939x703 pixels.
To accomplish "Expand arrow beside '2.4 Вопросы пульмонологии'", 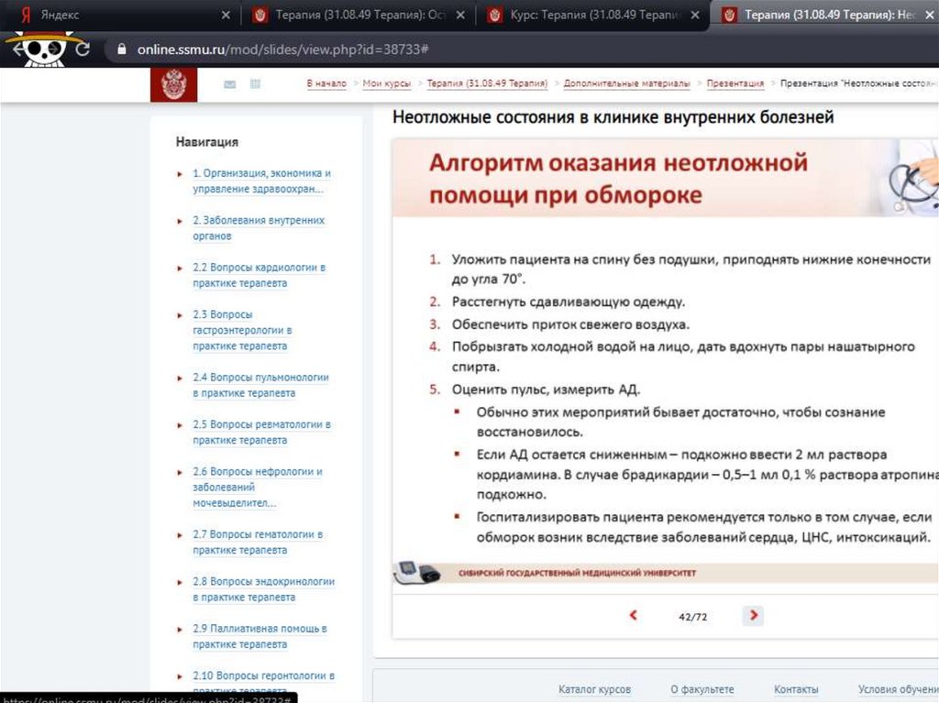I will click(x=180, y=378).
